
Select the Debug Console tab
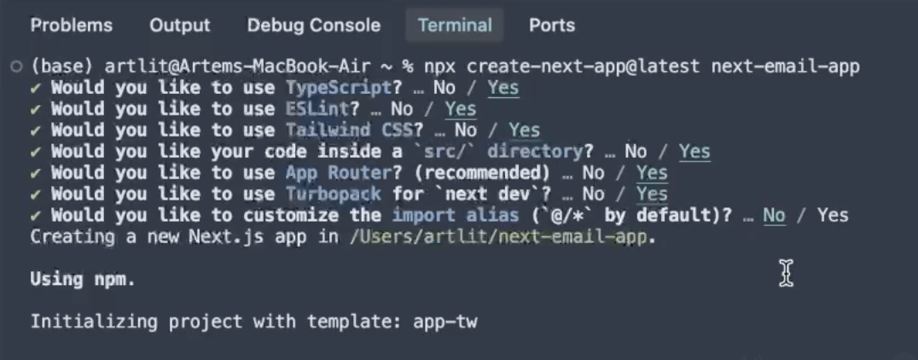pyautogui.click(x=313, y=26)
